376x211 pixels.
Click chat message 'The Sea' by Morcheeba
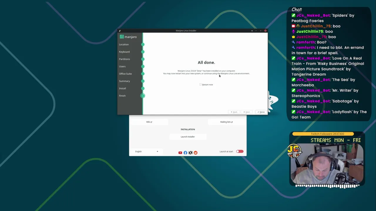[323, 82]
